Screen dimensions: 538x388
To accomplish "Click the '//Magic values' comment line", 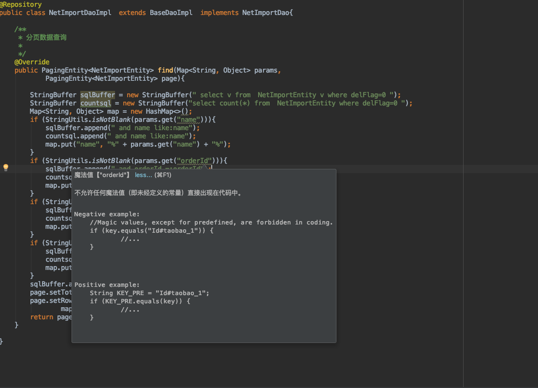I will point(211,223).
